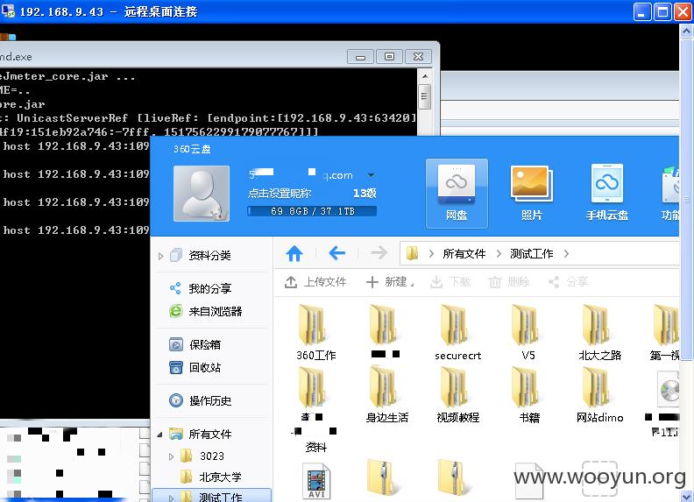Select the disc image file icon
694x502 pixels.
click(669, 390)
